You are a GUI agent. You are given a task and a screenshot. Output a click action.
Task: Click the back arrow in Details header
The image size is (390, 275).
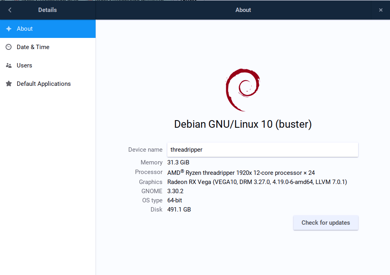pos(10,10)
